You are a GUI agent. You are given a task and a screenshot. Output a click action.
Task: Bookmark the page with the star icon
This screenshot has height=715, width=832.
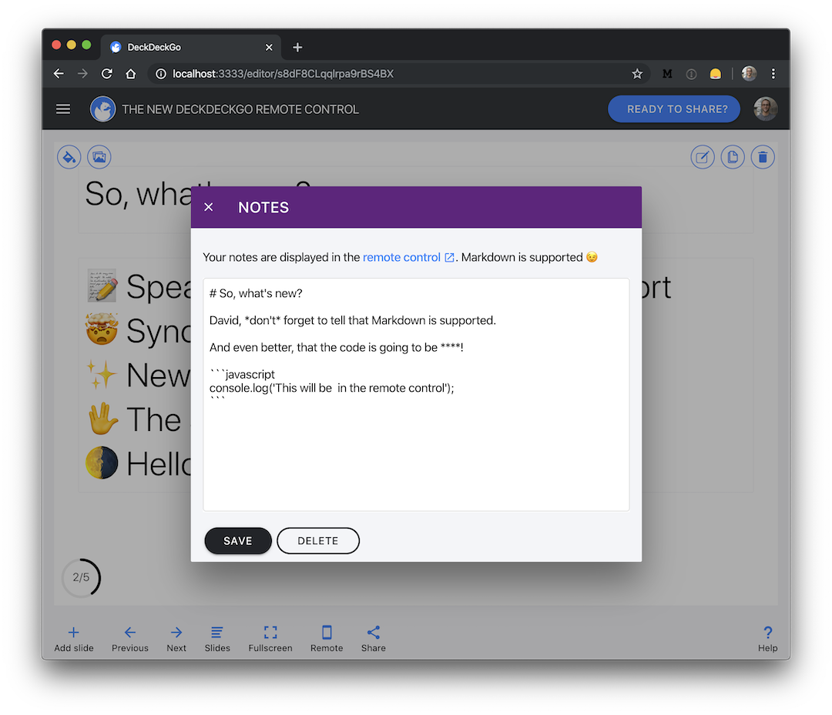637,73
